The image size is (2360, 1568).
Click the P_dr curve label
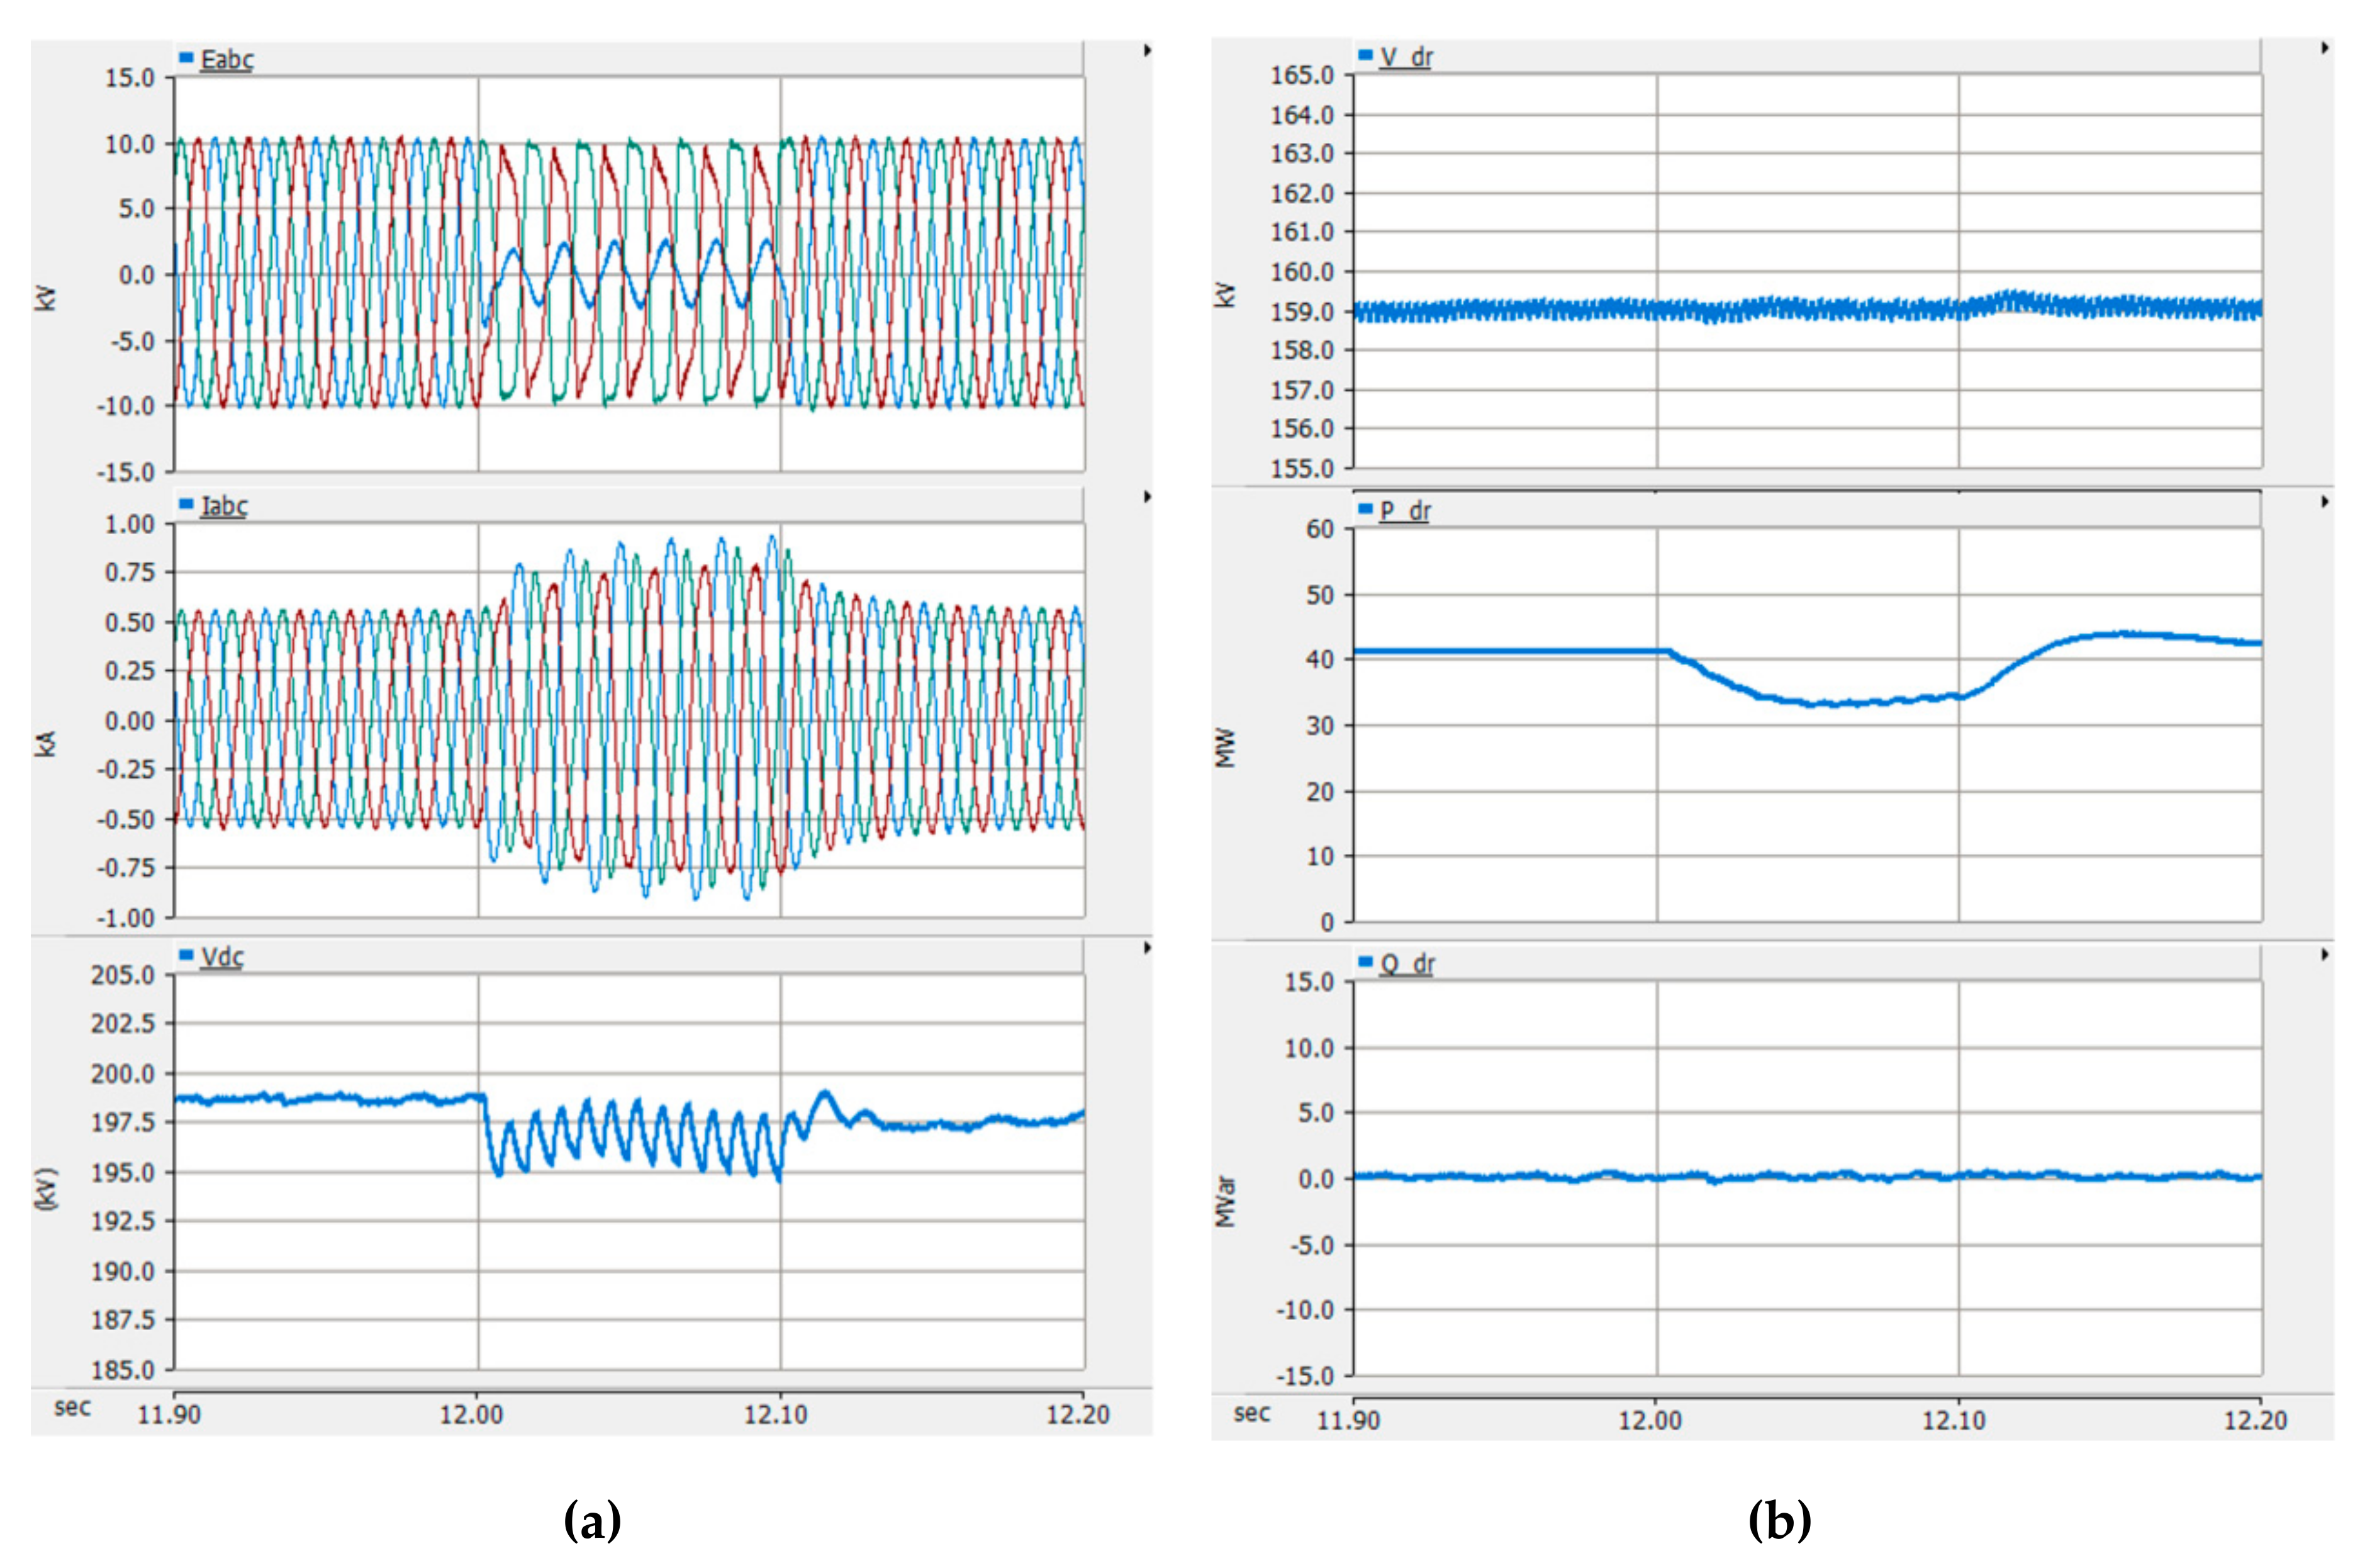tap(1405, 511)
